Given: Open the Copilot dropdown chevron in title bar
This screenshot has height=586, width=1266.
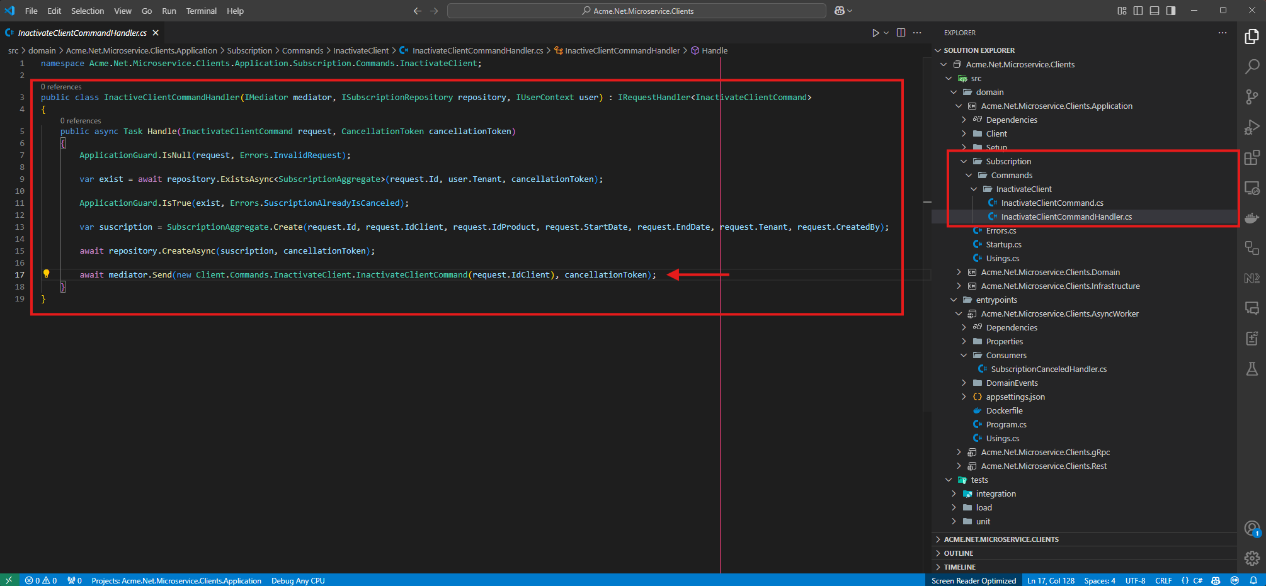Looking at the screenshot, I should (850, 11).
